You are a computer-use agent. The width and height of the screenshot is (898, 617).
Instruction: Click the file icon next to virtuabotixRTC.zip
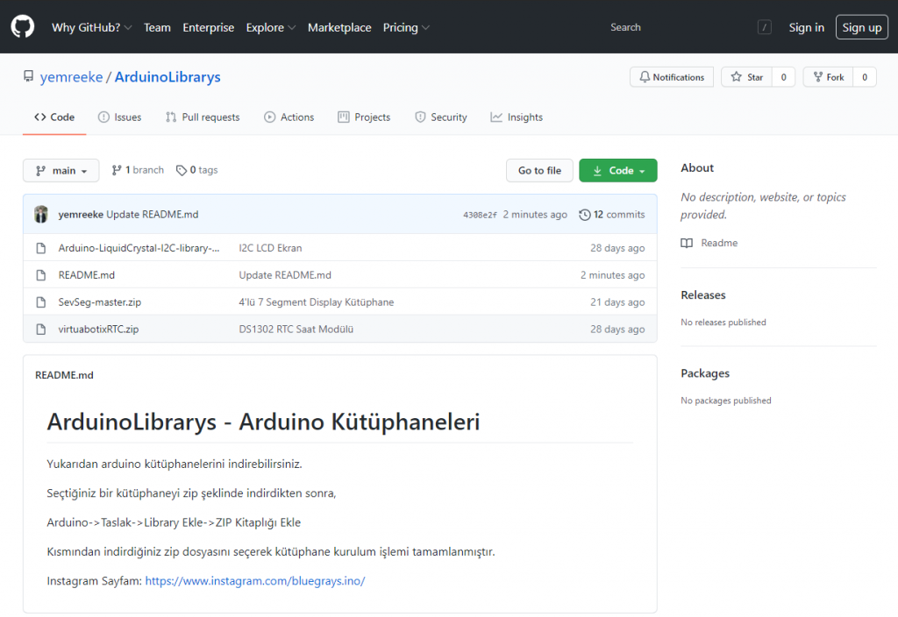40,330
